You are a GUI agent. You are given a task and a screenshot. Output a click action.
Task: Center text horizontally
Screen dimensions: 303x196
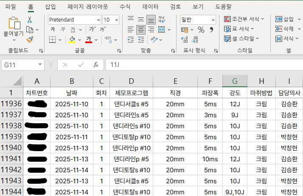(x=141, y=30)
